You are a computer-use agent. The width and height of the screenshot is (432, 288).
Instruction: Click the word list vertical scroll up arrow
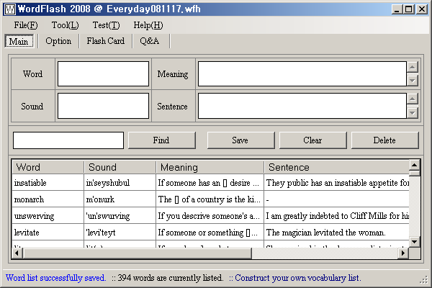pyautogui.click(x=415, y=165)
